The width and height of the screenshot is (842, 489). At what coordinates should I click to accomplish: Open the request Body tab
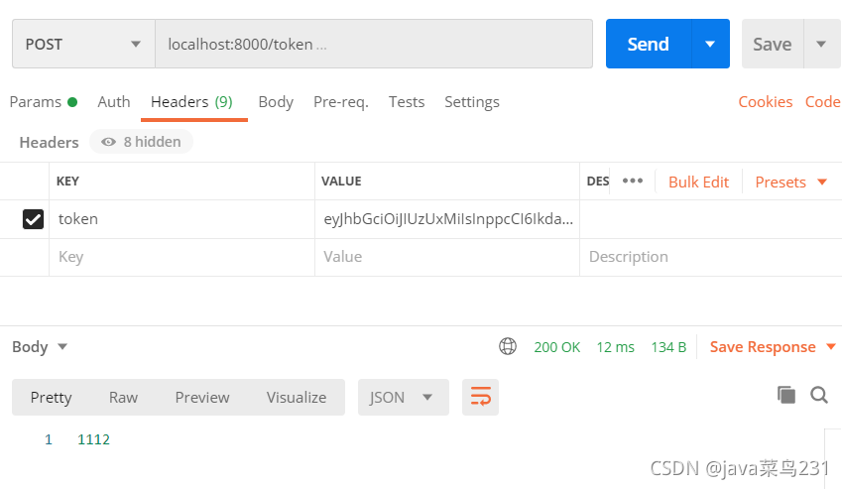tap(276, 102)
